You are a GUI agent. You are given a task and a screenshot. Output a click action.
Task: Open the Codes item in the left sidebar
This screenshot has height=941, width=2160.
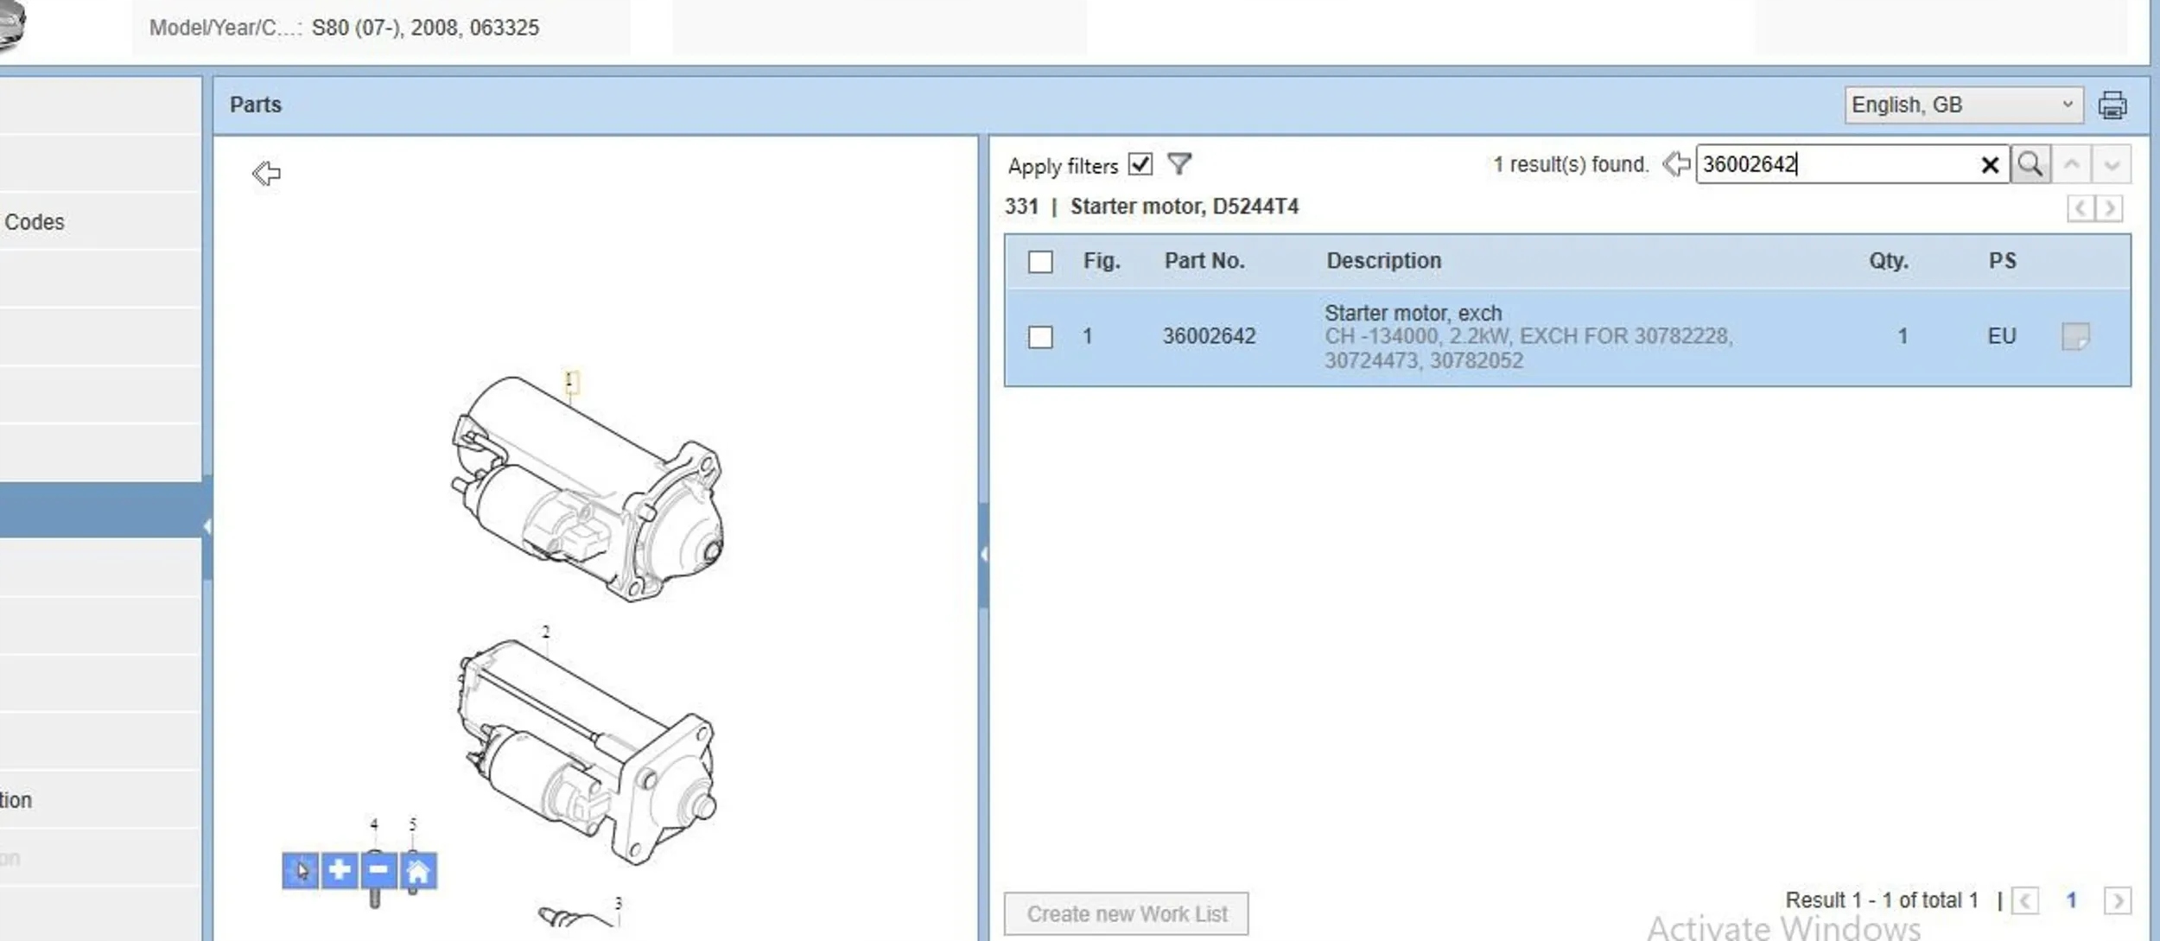pos(35,222)
